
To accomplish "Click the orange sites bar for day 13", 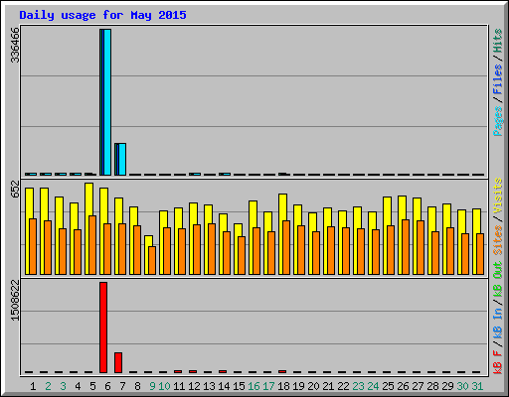I will [x=212, y=249].
